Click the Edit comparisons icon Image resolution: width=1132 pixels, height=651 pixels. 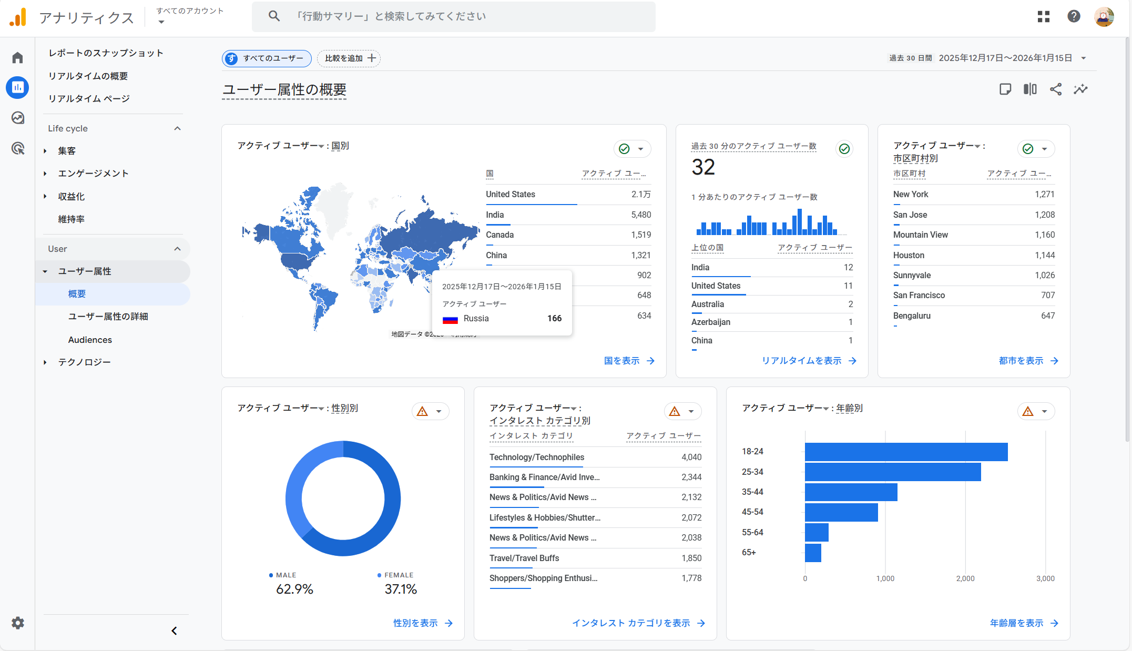click(1030, 89)
